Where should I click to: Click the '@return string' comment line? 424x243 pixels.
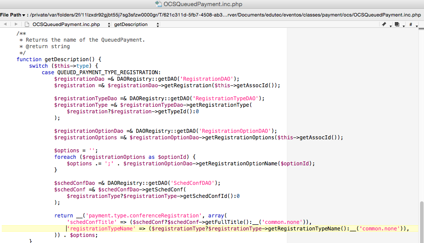(44, 46)
